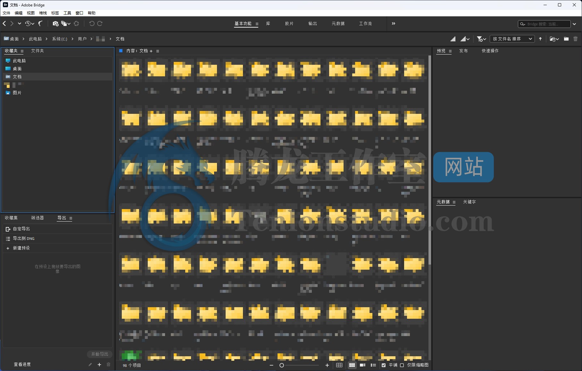Enable the 仅限缩略图 checkbox
Viewport: 582px width, 371px height.
(x=402, y=365)
